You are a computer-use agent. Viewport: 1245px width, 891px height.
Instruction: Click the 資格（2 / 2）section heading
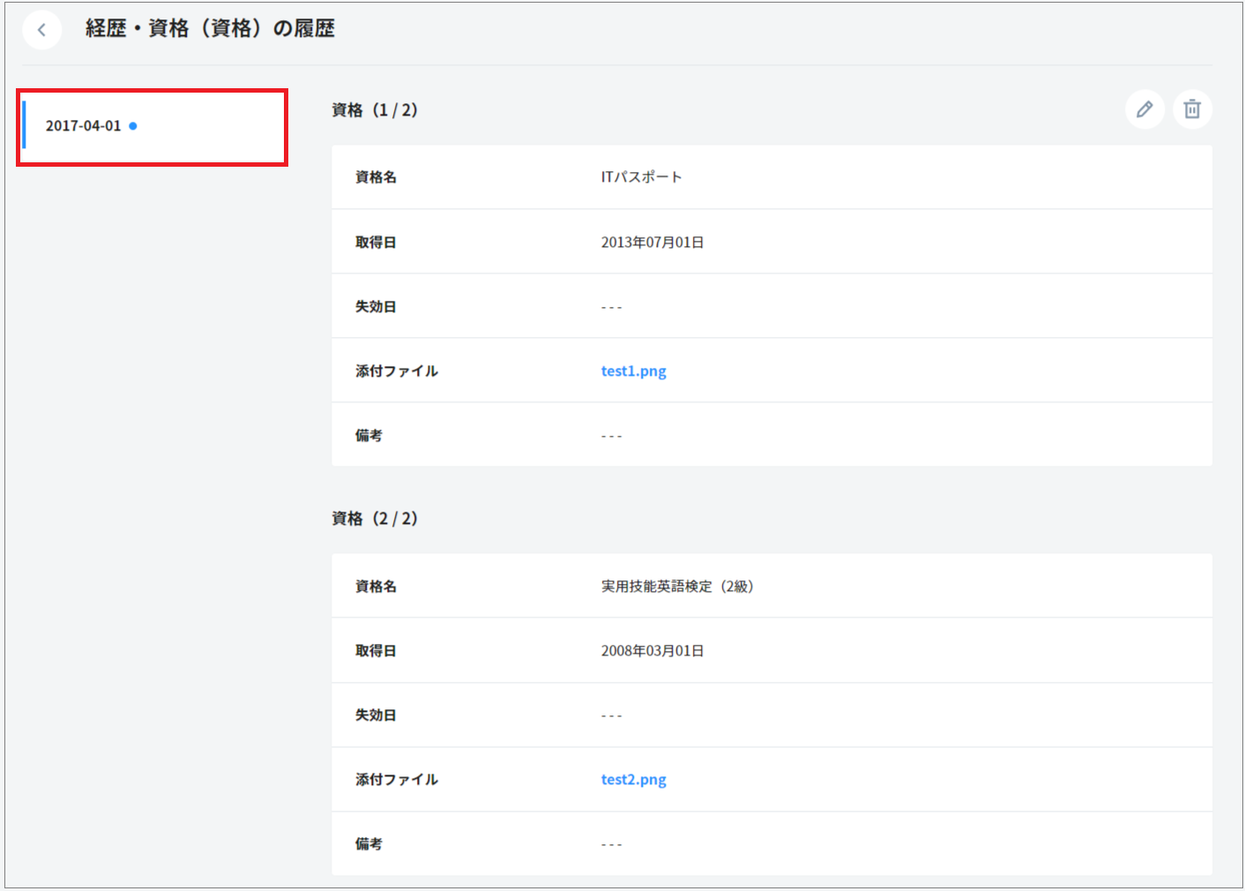[374, 519]
